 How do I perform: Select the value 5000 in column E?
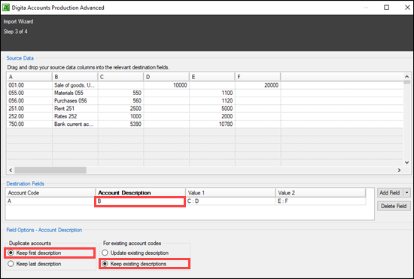[212, 109]
